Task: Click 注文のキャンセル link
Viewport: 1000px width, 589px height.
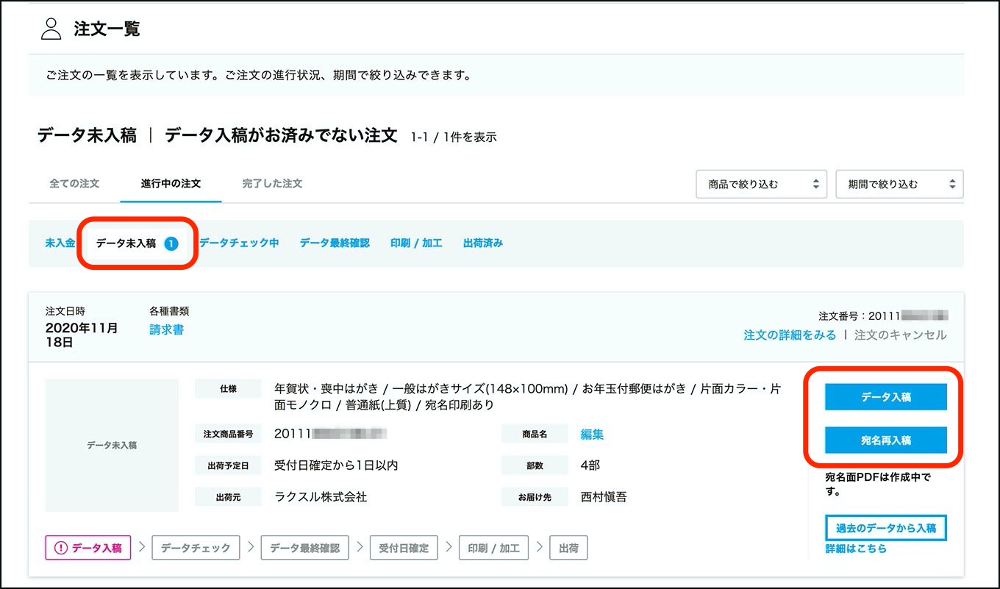Action: pyautogui.click(x=901, y=335)
